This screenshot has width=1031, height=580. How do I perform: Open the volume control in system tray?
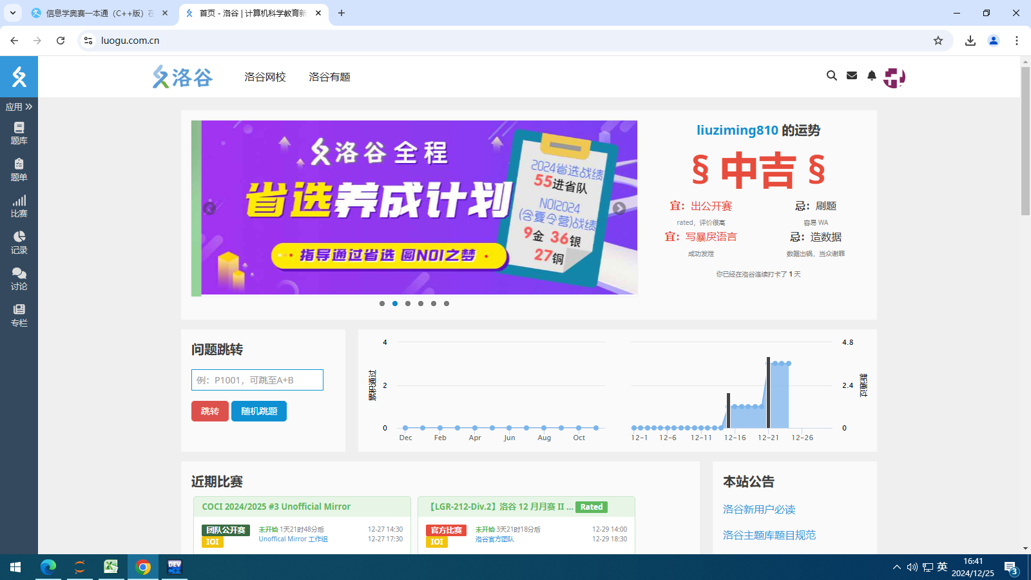(912, 567)
